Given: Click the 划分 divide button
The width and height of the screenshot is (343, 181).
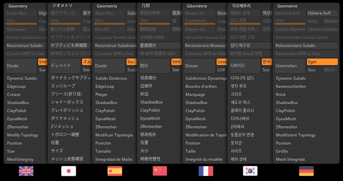Looking at the screenshot, I should click(154, 66).
